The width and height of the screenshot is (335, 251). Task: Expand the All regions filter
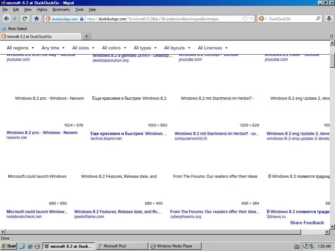[20, 48]
